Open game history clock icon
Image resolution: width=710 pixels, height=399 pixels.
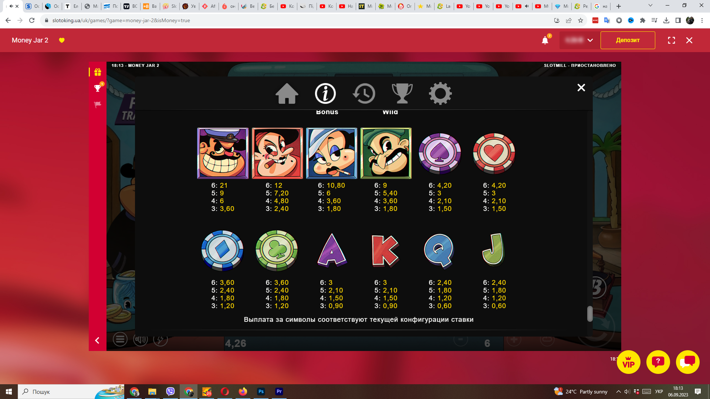point(364,93)
